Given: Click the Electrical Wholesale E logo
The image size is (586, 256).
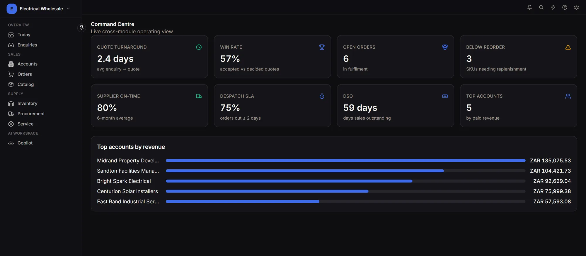Looking at the screenshot, I should (x=12, y=9).
